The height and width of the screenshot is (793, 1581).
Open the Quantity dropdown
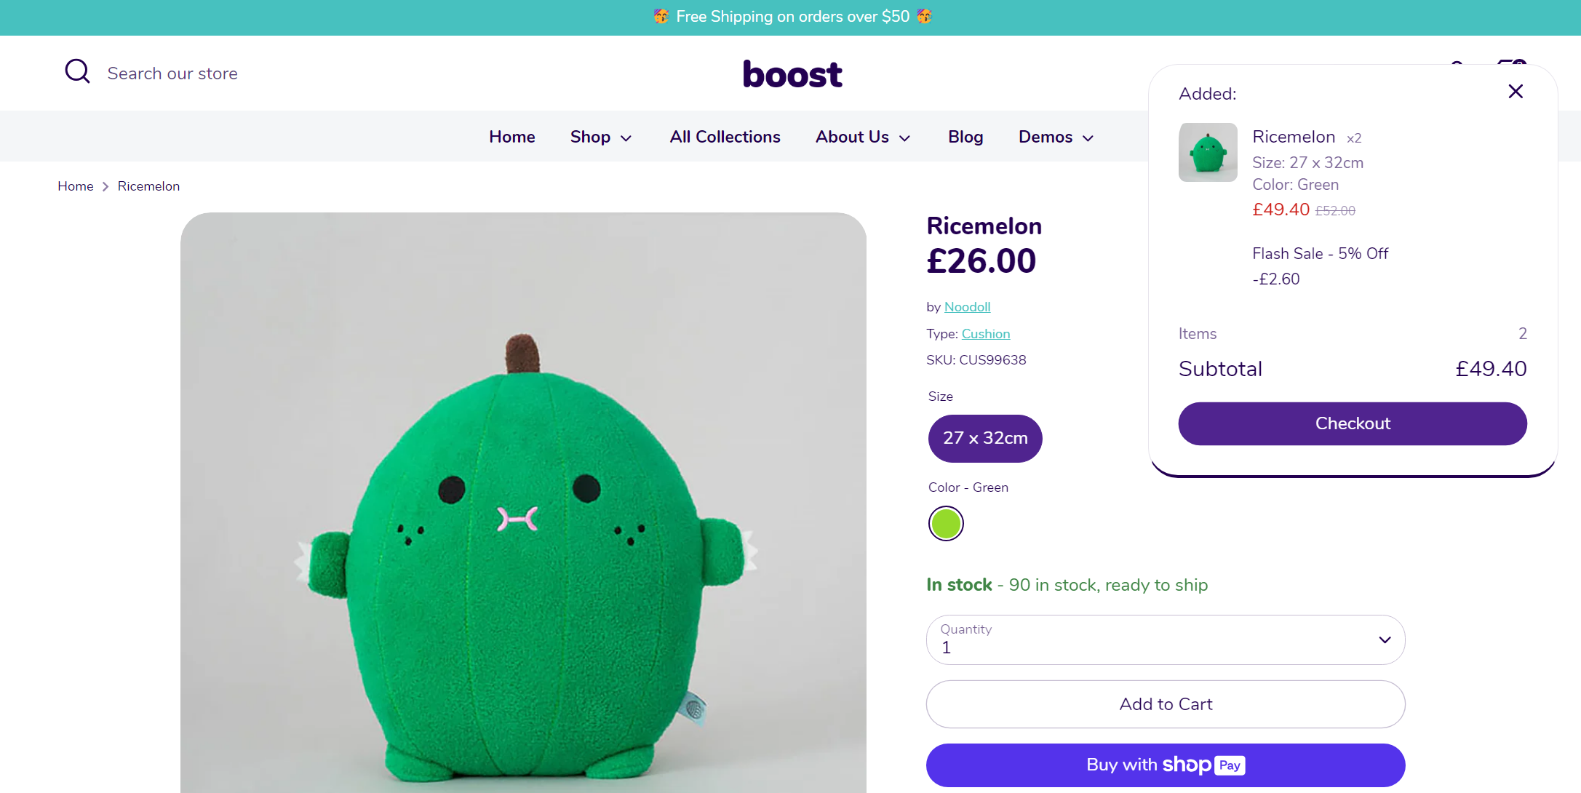[x=1165, y=639]
